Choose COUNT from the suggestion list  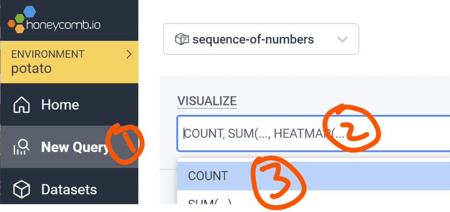click(208, 176)
